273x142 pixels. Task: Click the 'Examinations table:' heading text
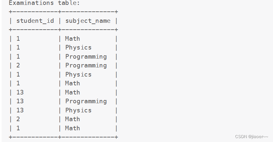coord(44,3)
